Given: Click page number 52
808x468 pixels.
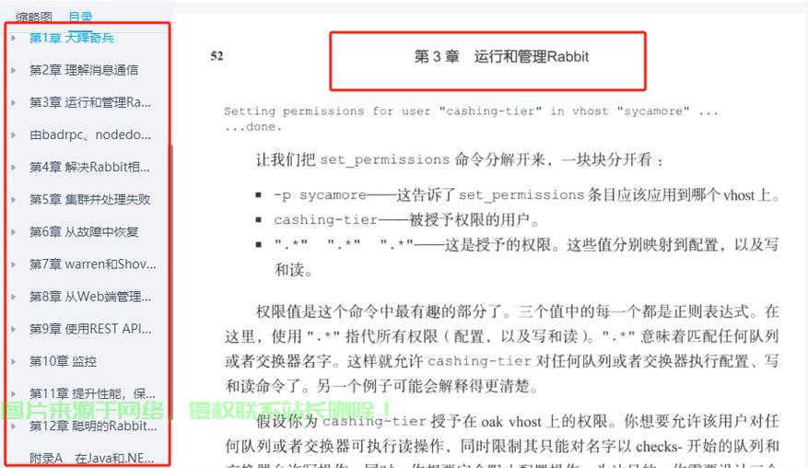Looking at the screenshot, I should point(217,56).
